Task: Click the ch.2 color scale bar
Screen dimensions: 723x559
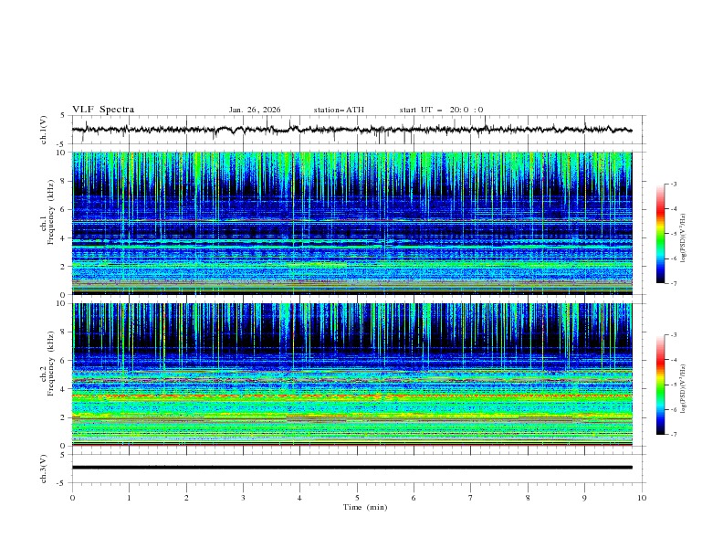Action: pos(660,385)
